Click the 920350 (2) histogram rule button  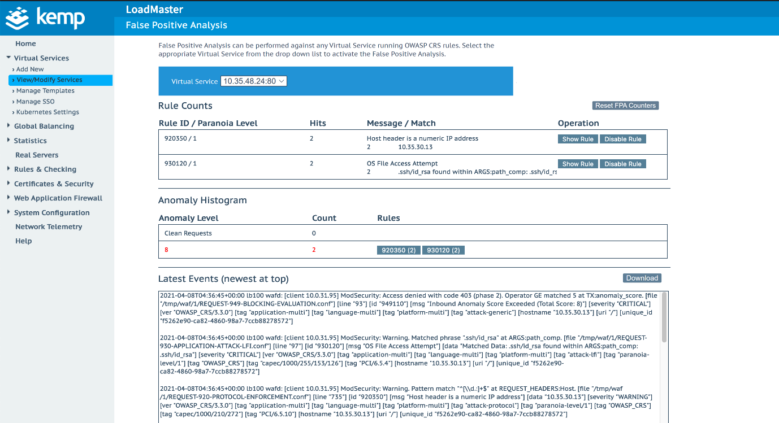[399, 250]
